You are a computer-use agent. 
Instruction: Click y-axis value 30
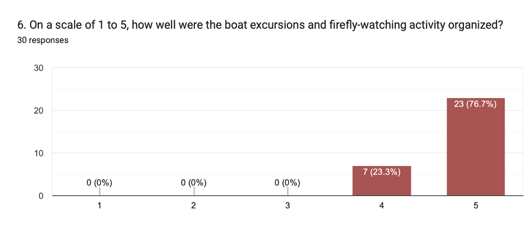pyautogui.click(x=38, y=68)
